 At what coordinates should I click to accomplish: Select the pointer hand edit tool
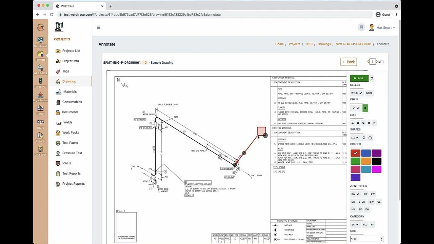353,123
